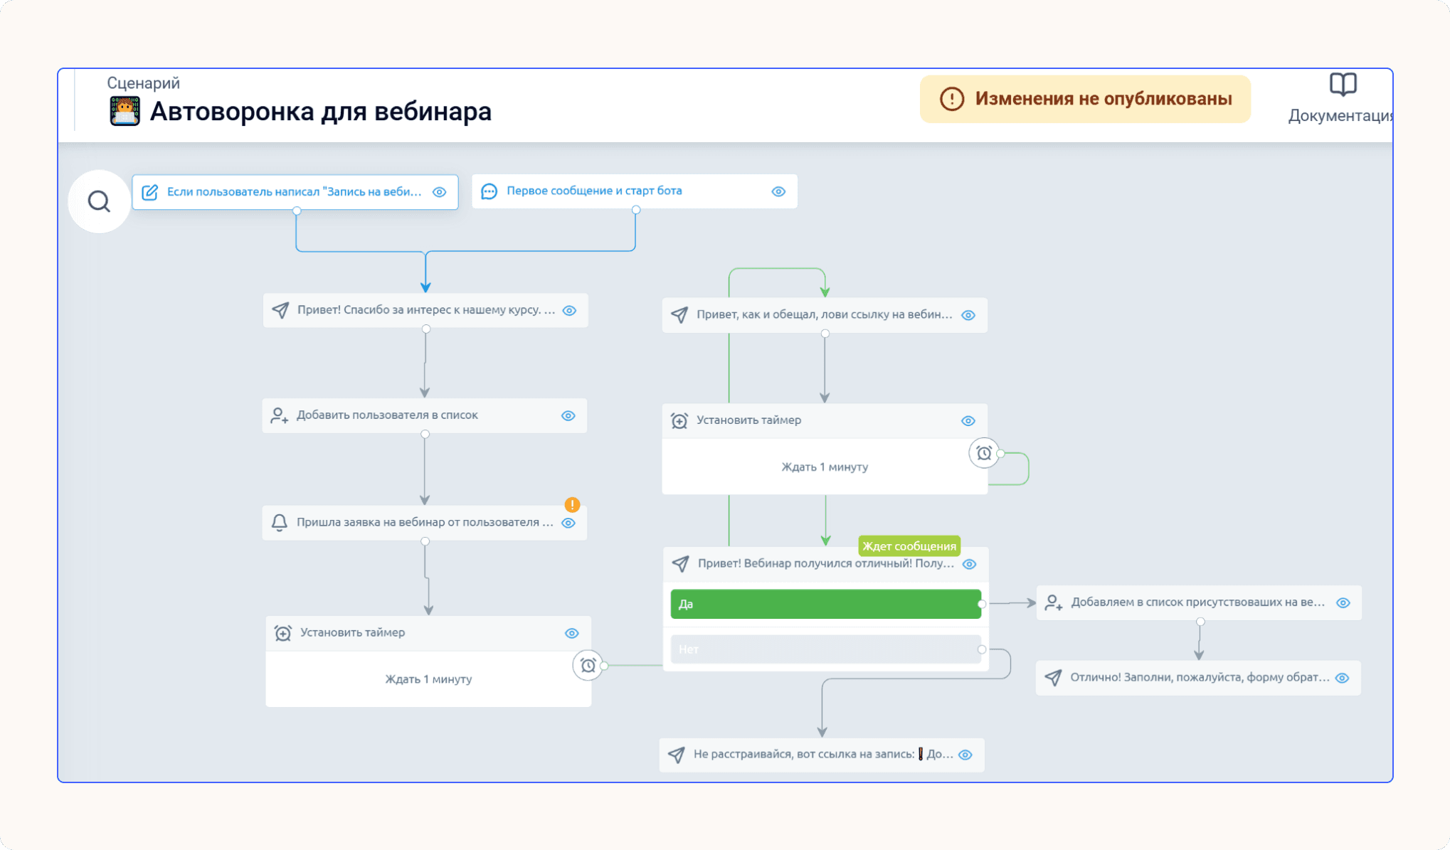1450x850 pixels.
Task: Toggle eye on 'Привет, как и обещал' block
Action: 968,315
